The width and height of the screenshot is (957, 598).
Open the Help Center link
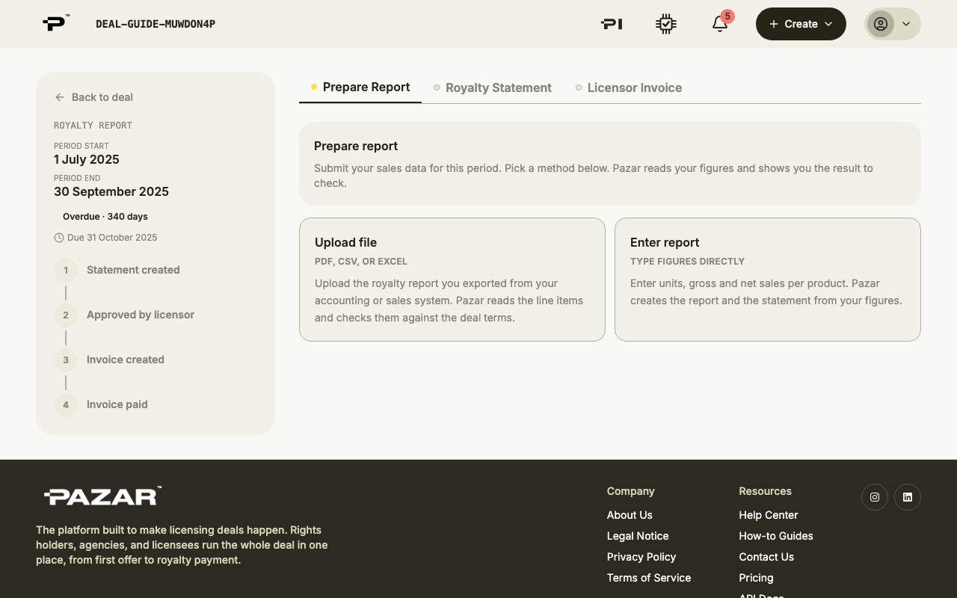[x=768, y=515]
